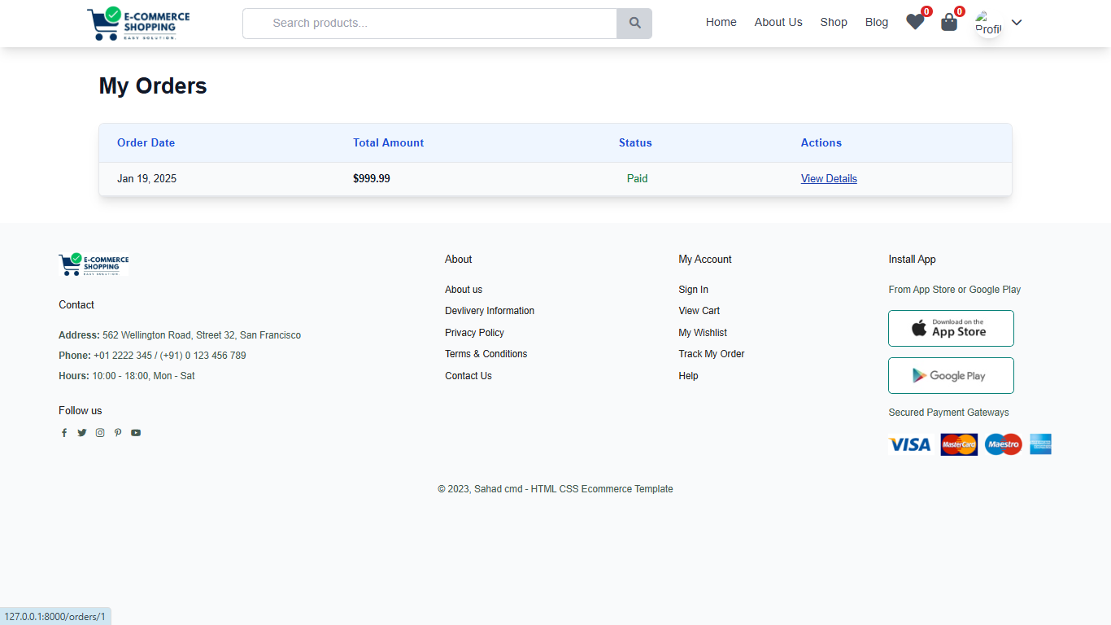This screenshot has height=625, width=1111.
Task: Click the footer address line
Action: pos(180,335)
